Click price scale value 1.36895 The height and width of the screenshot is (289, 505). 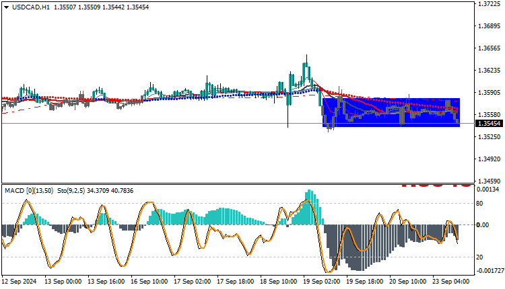[x=490, y=26]
